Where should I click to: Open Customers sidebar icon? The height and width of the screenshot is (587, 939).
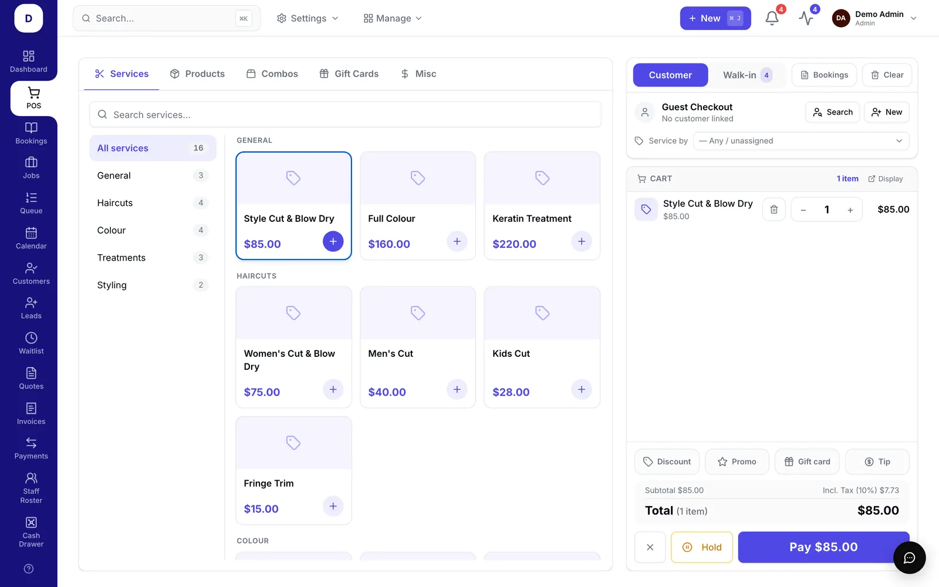(x=31, y=274)
